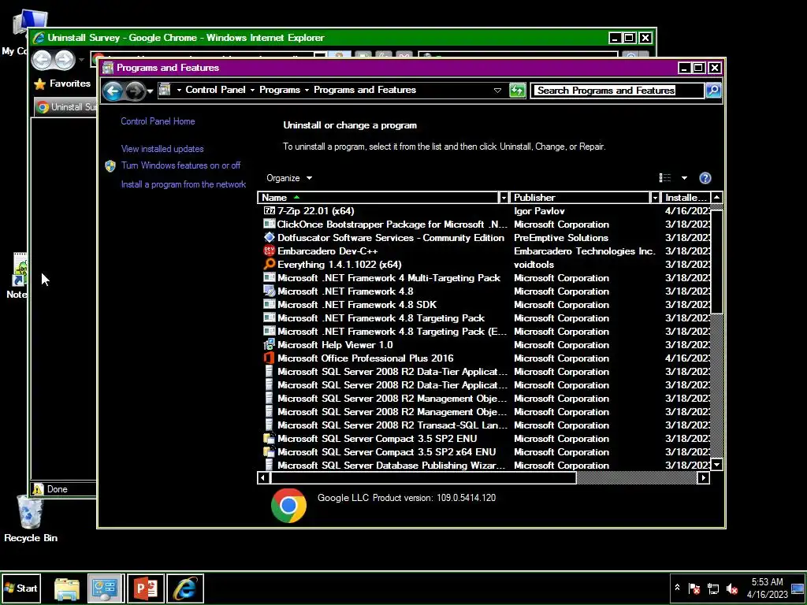Viewport: 807px width, 605px height.
Task: Click the Windows shield icon beside Turn Windows features
Action: (110, 165)
